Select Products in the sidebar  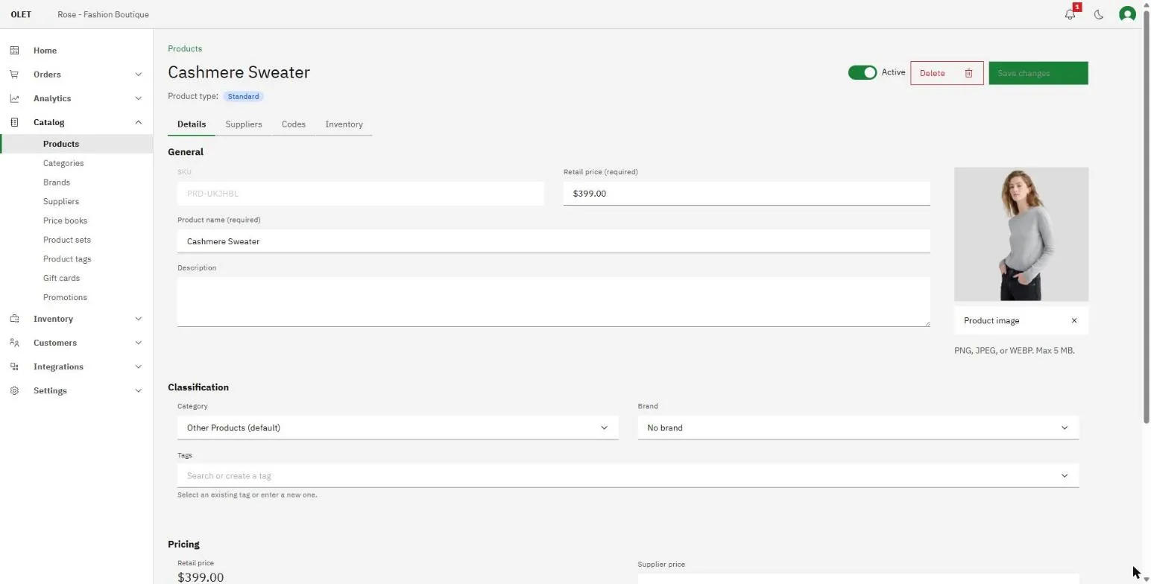coord(77,144)
